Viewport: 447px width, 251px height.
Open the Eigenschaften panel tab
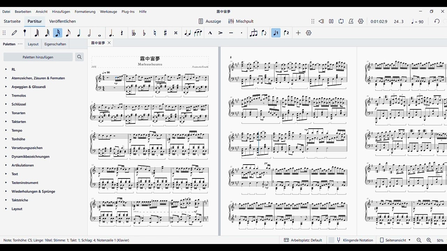(55, 44)
